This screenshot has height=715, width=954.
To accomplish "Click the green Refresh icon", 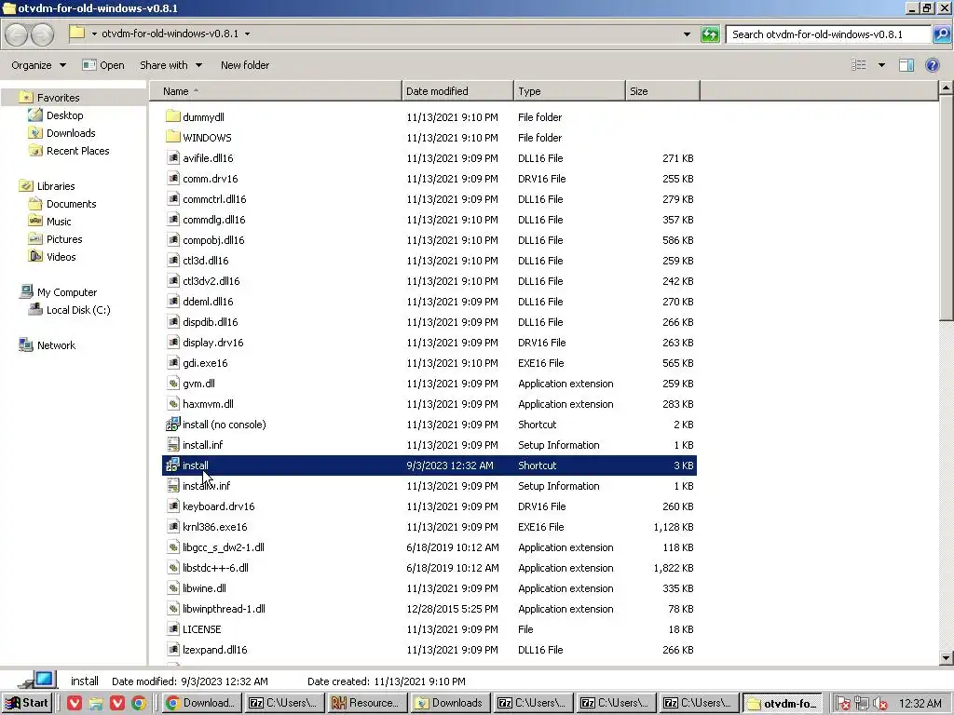I will [x=709, y=34].
